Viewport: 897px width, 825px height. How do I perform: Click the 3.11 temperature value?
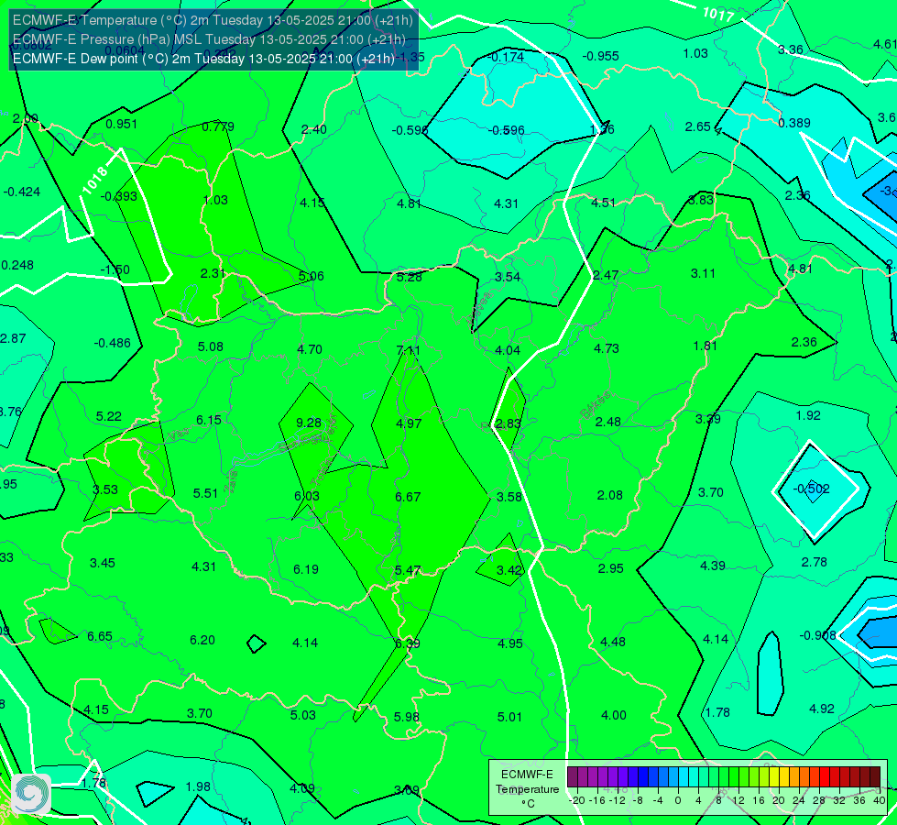click(703, 273)
